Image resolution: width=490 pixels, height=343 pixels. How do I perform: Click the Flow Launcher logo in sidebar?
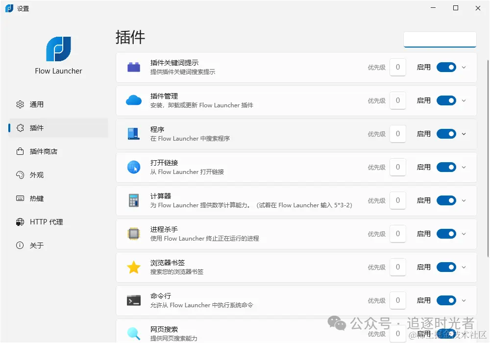click(x=58, y=49)
